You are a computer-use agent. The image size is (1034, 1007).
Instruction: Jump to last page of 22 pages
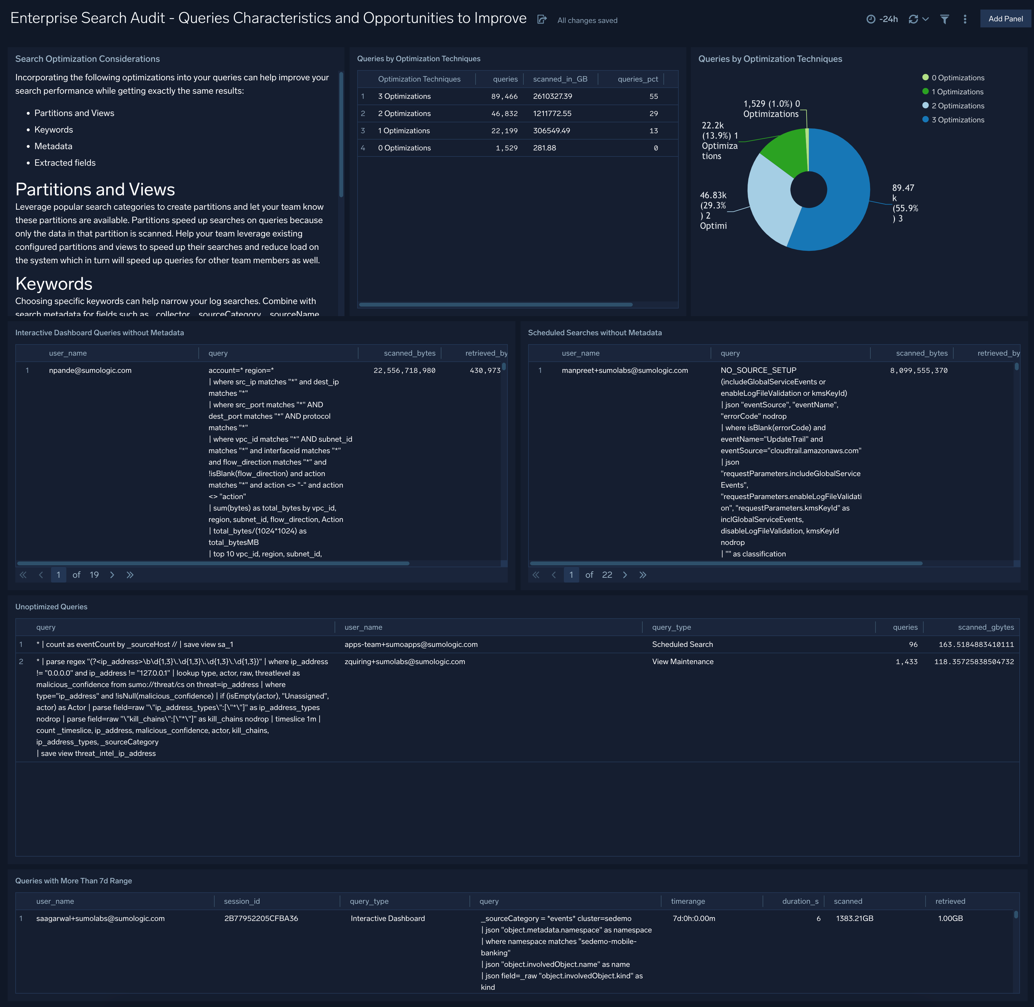click(x=643, y=575)
